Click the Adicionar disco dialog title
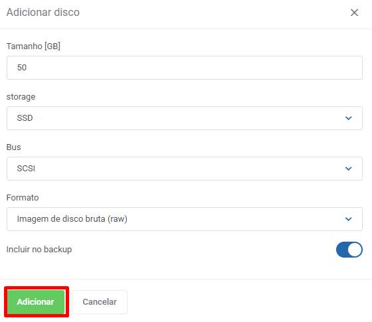Screen dimensions: 372x322 click(43, 13)
